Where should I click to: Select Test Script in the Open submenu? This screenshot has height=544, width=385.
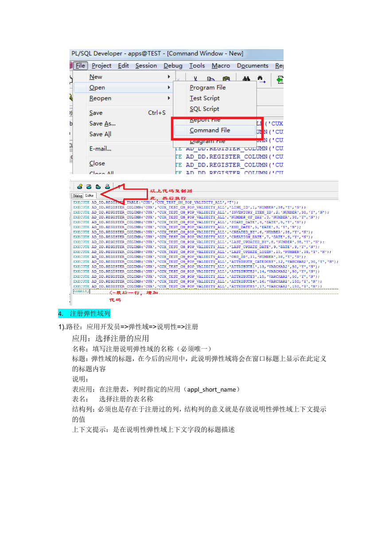pyautogui.click(x=215, y=98)
